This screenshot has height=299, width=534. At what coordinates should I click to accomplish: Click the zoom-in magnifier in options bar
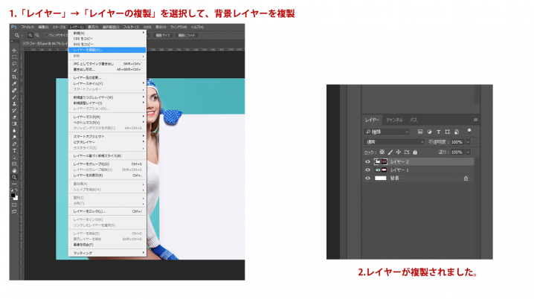30,35
